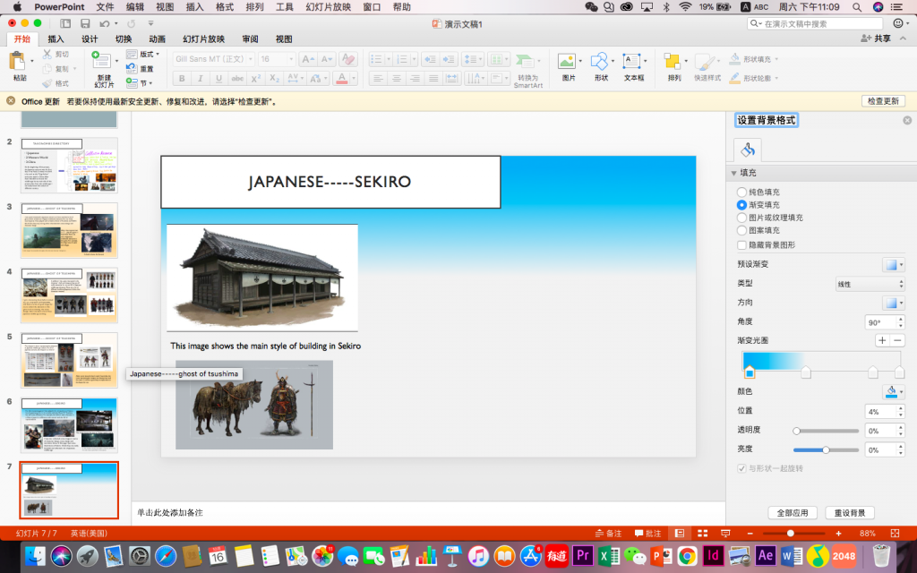Screen dimensions: 917x573
Task: Click the Save icon in title bar
Action: (85, 23)
